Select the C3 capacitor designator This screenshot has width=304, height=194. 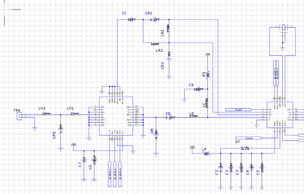(237, 172)
